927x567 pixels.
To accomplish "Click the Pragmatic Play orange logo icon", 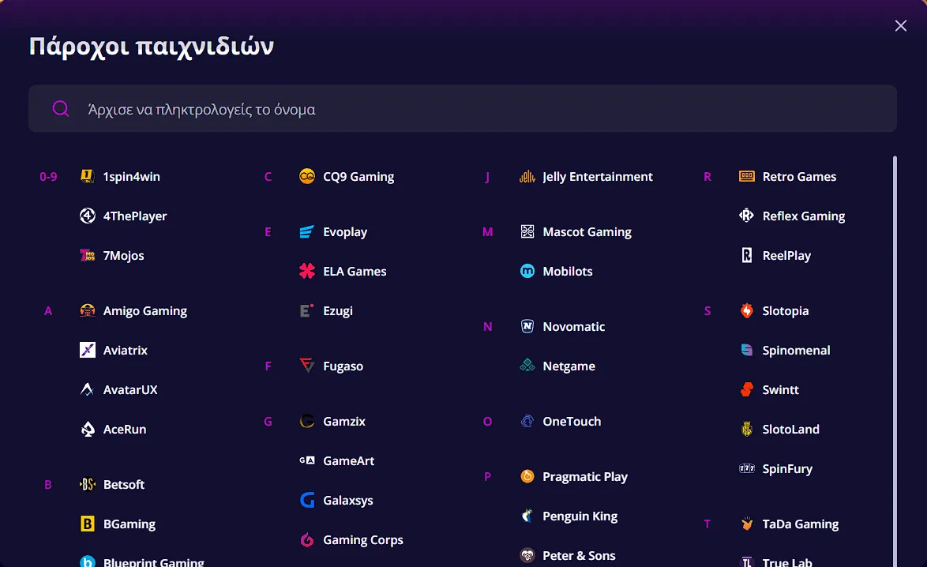I will (x=527, y=477).
